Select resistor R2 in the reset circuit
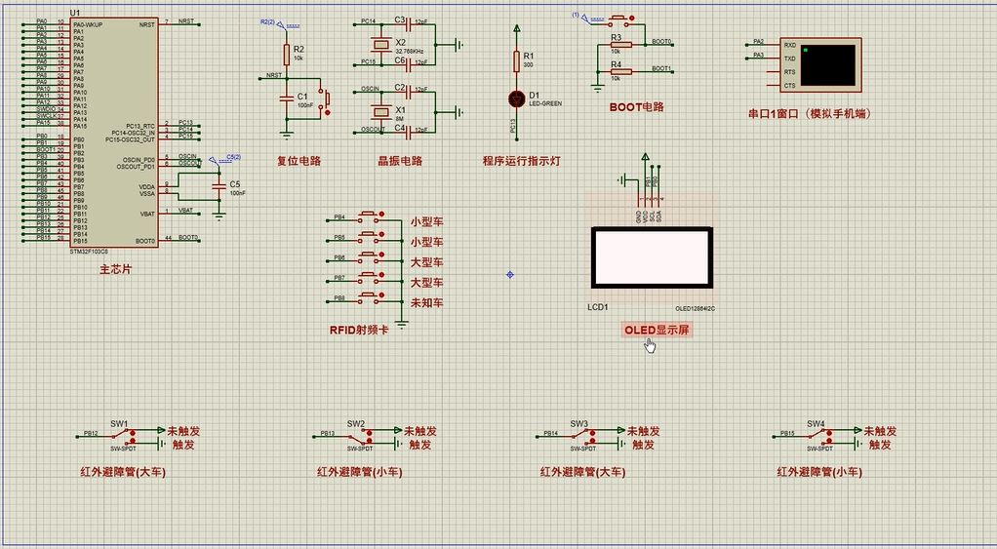The image size is (997, 549). pos(286,55)
